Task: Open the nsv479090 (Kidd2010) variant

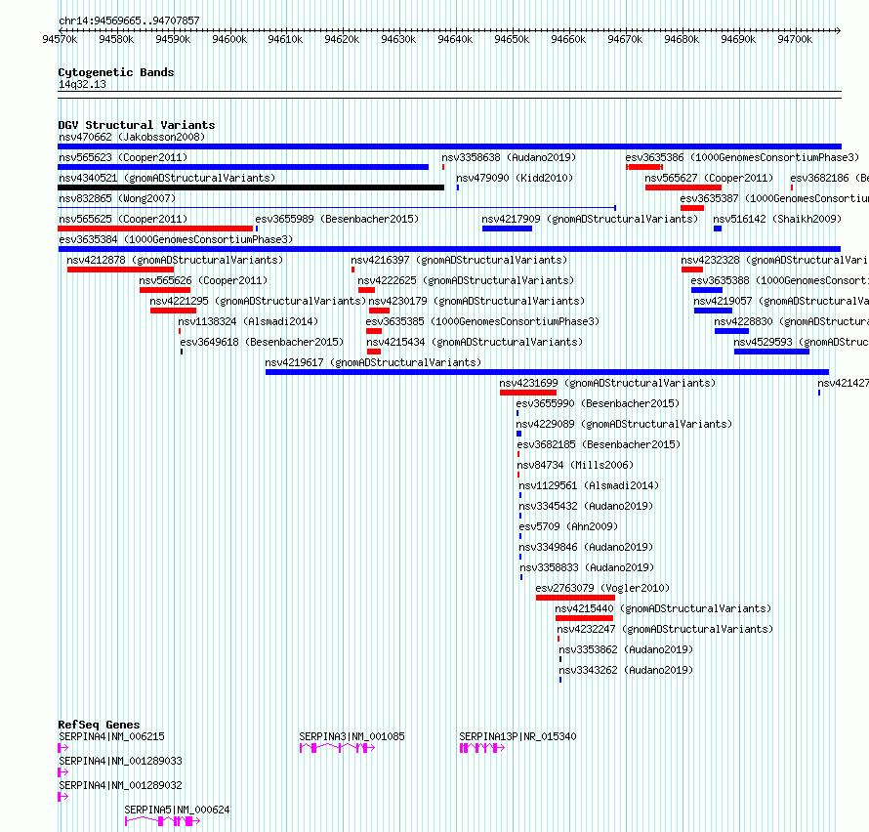Action: (515, 178)
